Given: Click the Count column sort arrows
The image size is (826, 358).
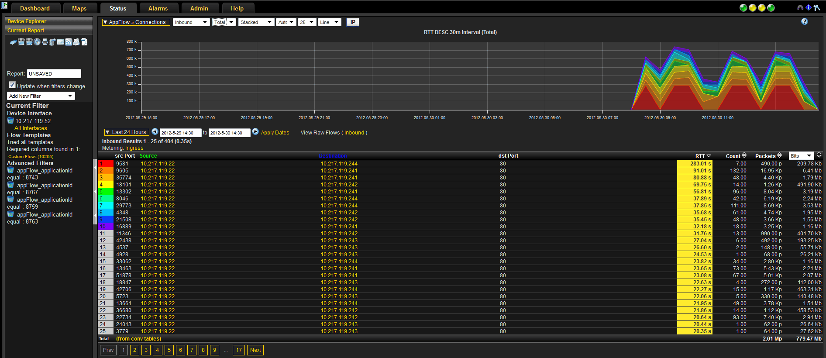Looking at the screenshot, I should point(744,155).
